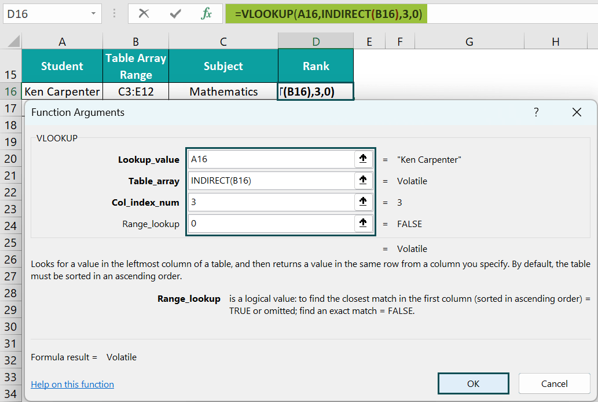
Task: Click the Select All triangle above row numbers
Action: pyautogui.click(x=13, y=40)
